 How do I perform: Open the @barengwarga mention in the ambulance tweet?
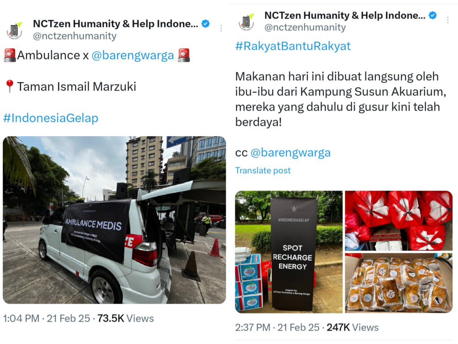pyautogui.click(x=132, y=55)
